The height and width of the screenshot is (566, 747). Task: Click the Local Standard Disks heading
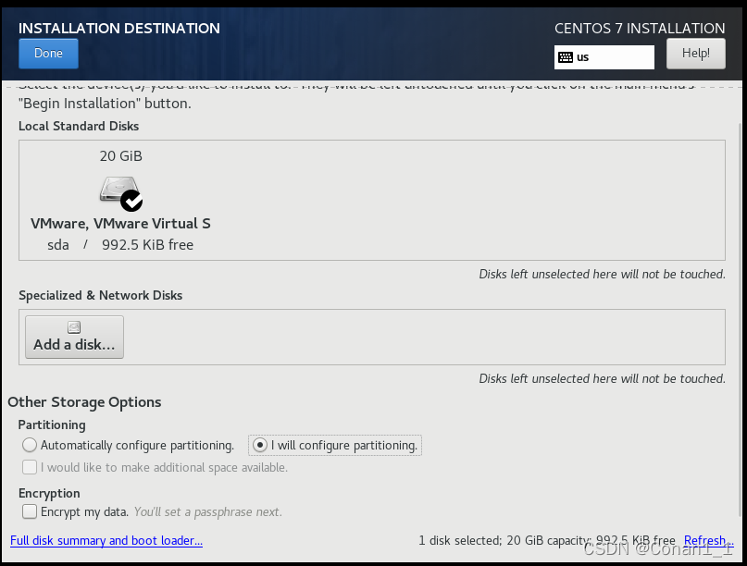point(79,126)
